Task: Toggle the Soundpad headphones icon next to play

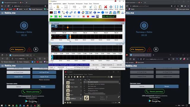Action: [x=69, y=77]
